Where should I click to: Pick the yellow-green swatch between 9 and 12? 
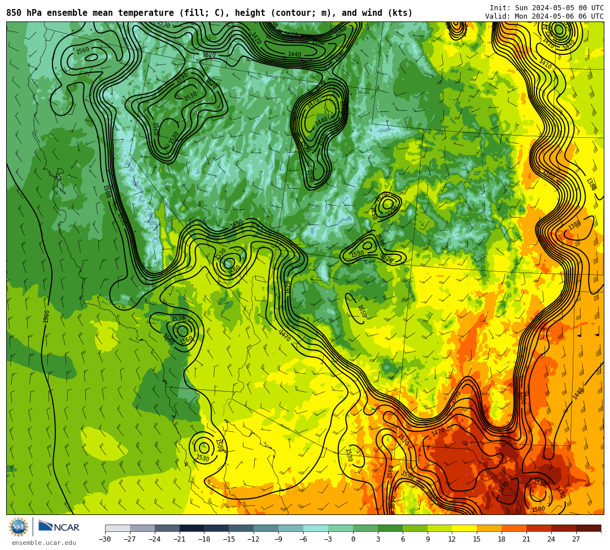[440, 528]
